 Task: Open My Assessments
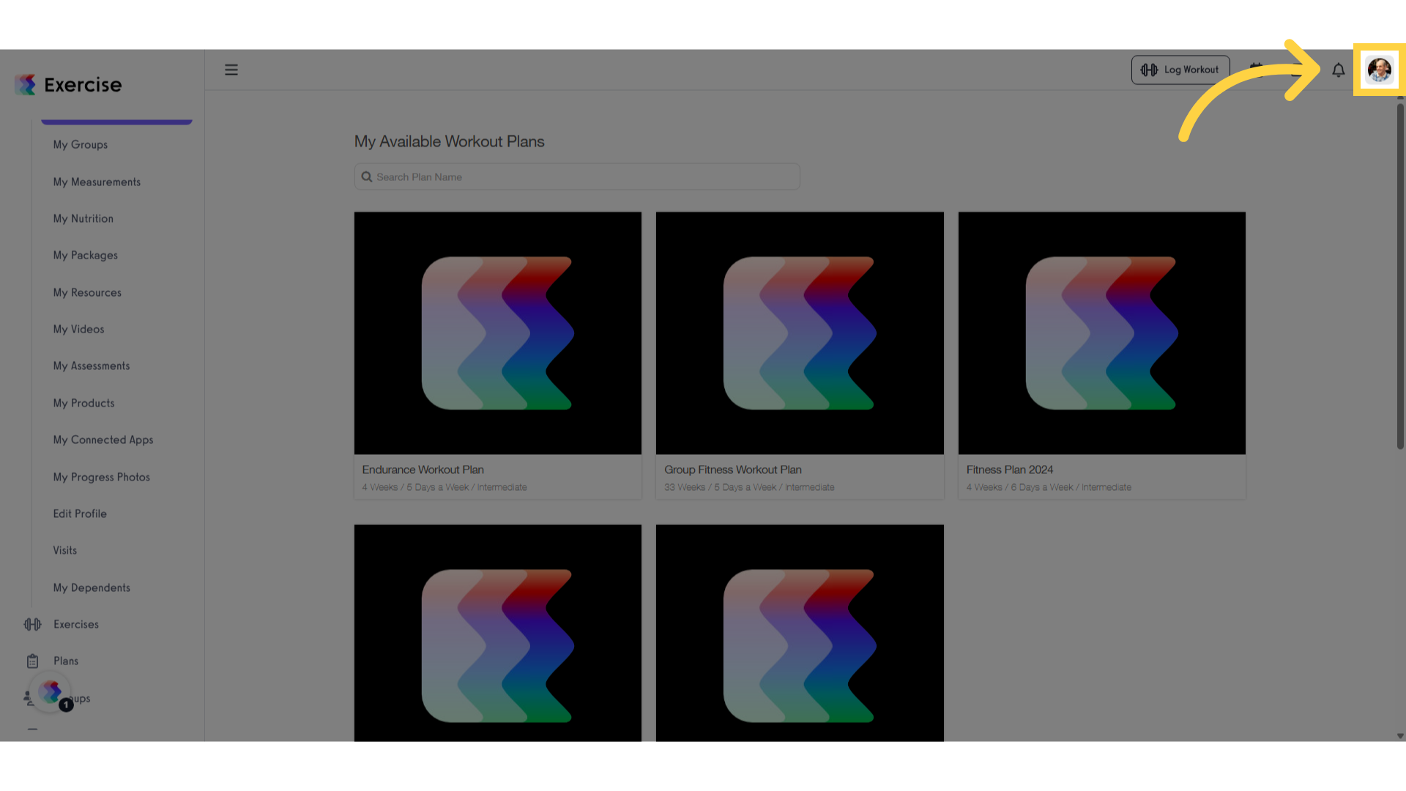coord(92,365)
